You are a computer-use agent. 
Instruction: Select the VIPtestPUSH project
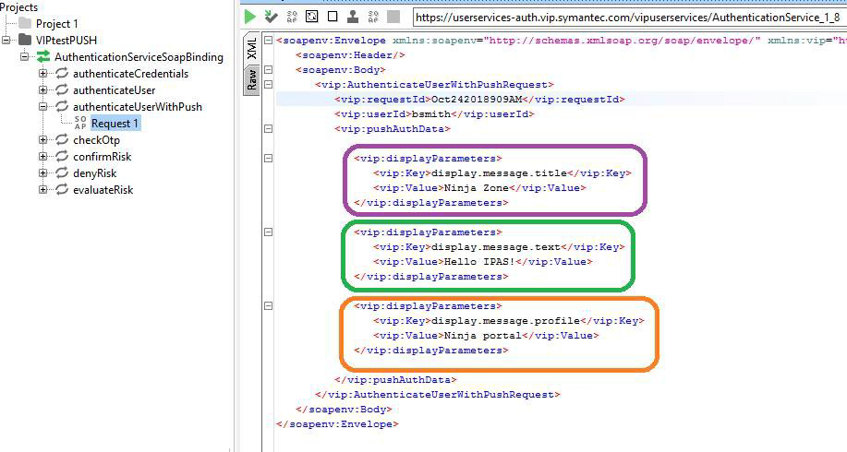(x=67, y=41)
